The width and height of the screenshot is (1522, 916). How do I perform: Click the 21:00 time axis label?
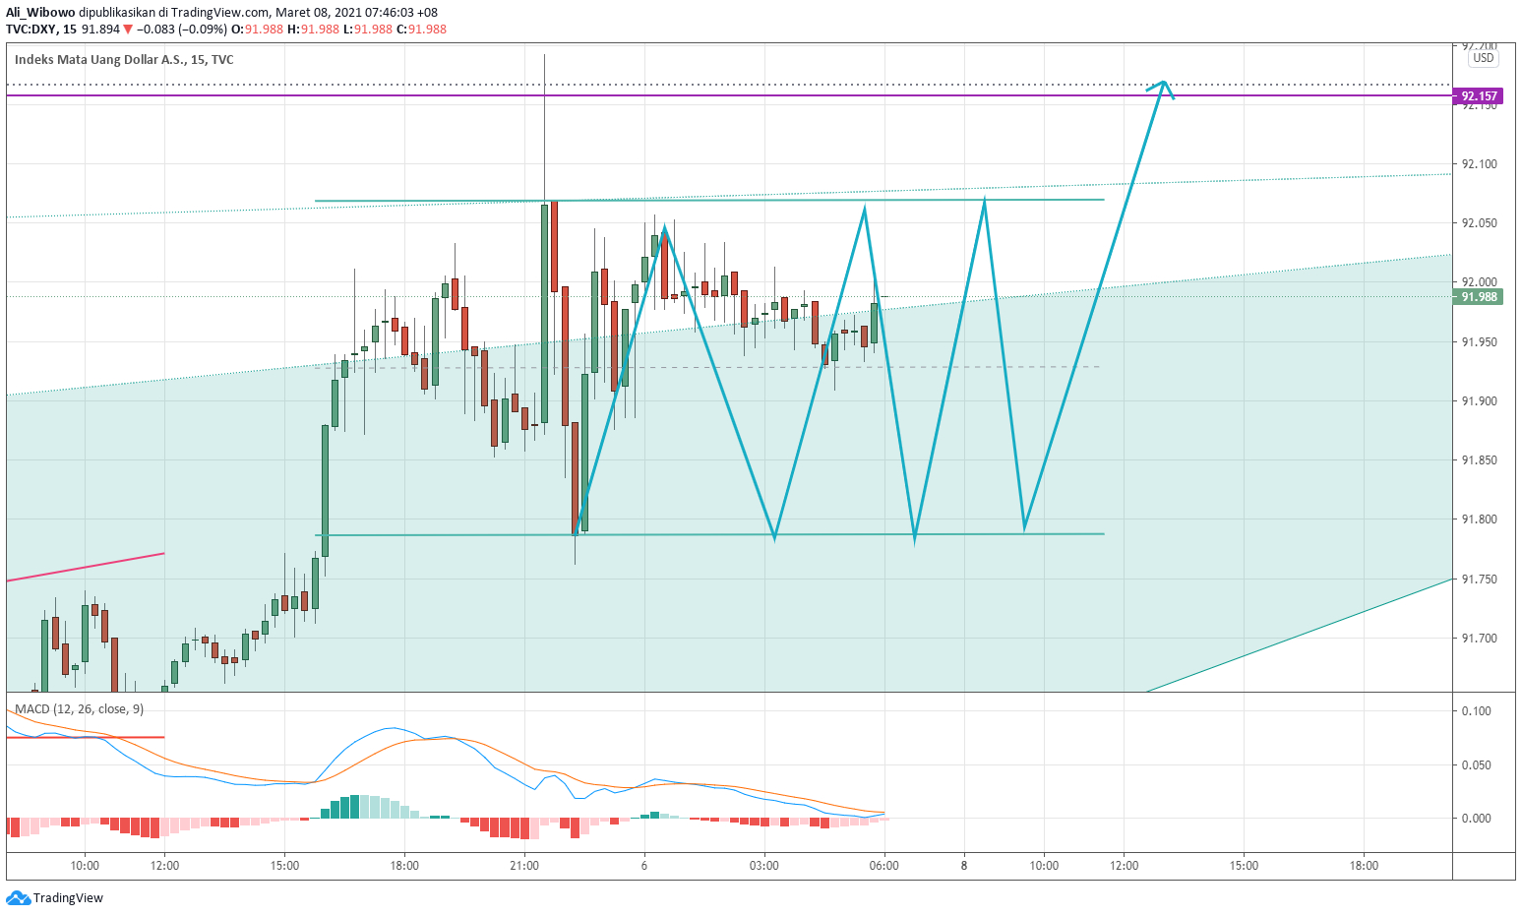pyautogui.click(x=524, y=866)
